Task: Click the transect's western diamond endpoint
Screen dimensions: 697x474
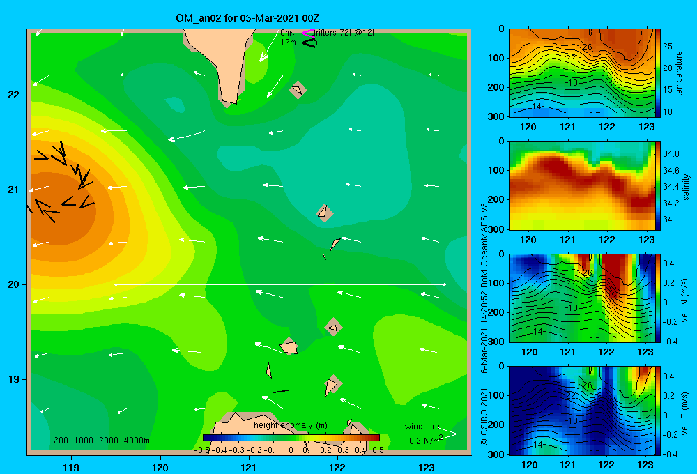Action: coord(116,284)
